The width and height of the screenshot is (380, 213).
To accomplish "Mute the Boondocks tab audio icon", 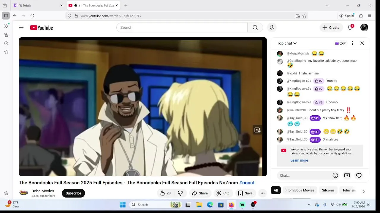I will [76, 5].
